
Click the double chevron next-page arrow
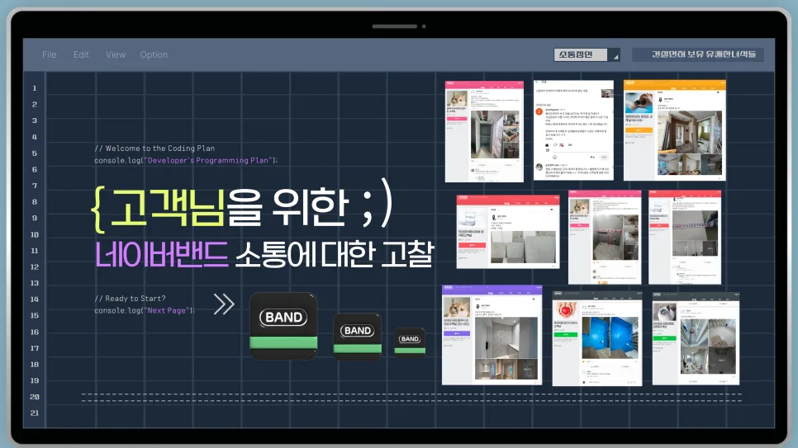[x=224, y=304]
